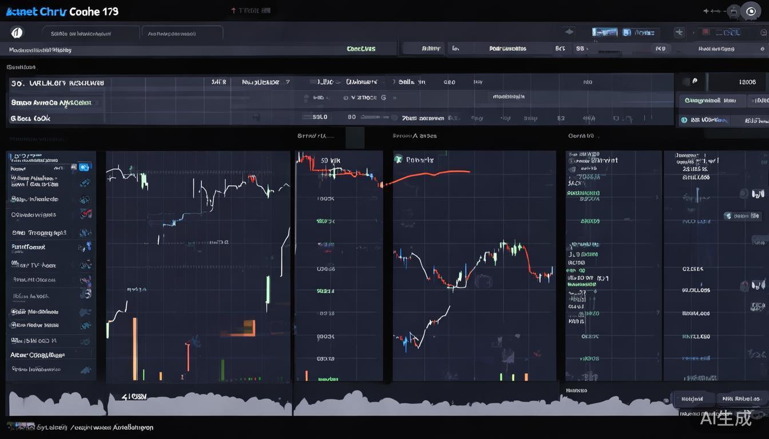This screenshot has width=769, height=439.
Task: Toggle the pen icon left of 12006
Action: tap(695, 82)
